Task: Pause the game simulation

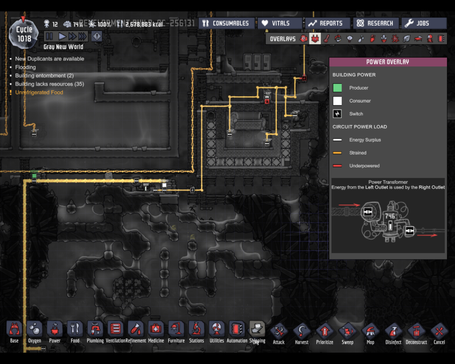Action: pyautogui.click(x=49, y=36)
